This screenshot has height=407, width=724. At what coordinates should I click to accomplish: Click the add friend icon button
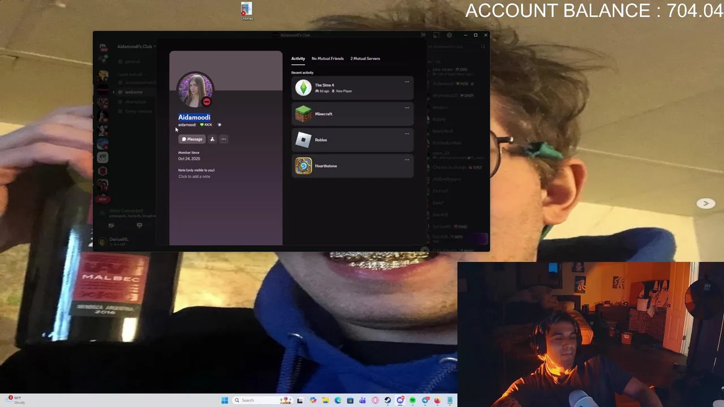click(x=212, y=139)
